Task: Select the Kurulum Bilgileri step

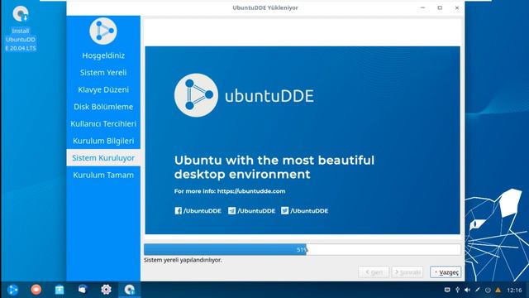Action: (x=103, y=141)
